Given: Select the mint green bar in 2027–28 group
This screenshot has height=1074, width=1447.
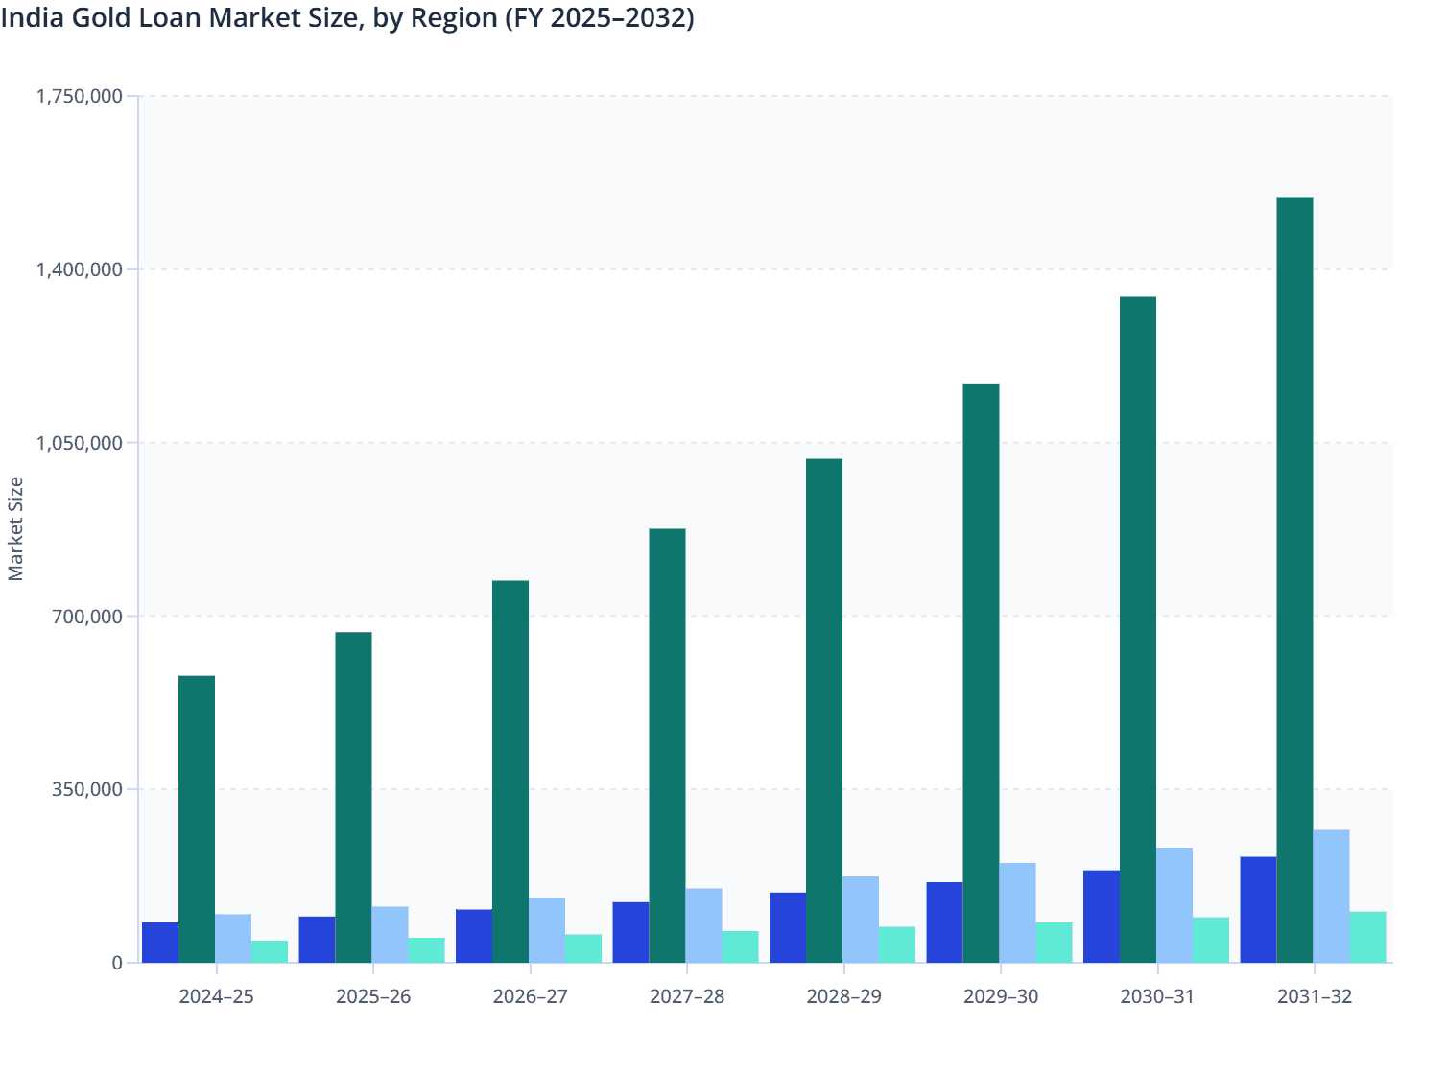Looking at the screenshot, I should click(740, 949).
